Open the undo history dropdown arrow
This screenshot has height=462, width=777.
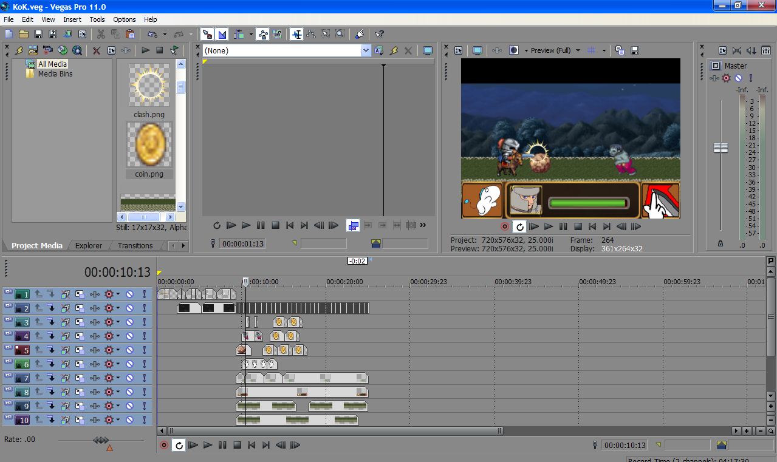coord(165,34)
